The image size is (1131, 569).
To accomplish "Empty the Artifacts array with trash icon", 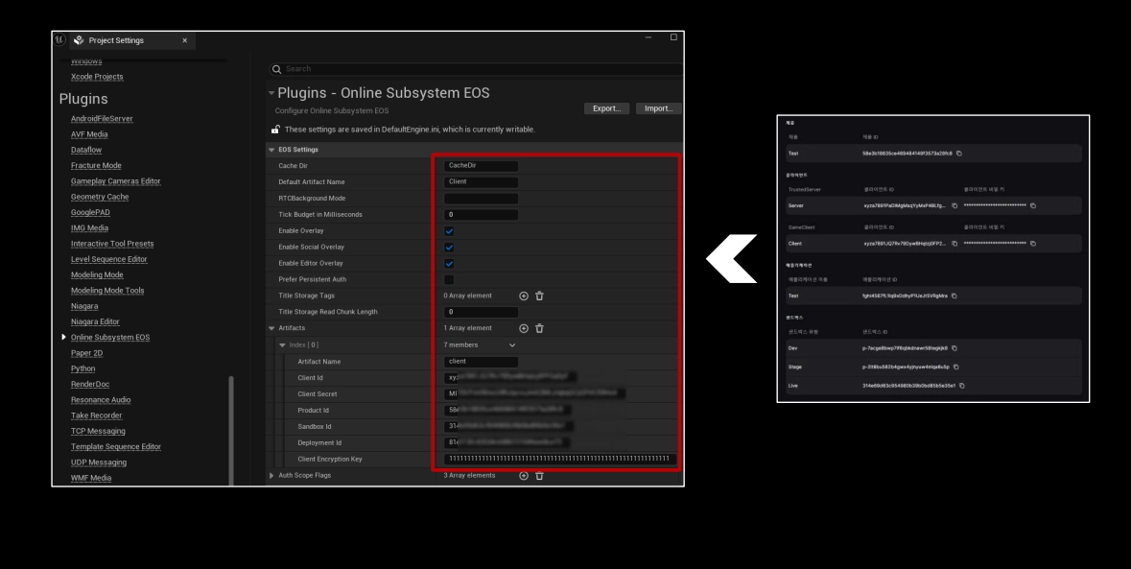I will click(x=539, y=328).
